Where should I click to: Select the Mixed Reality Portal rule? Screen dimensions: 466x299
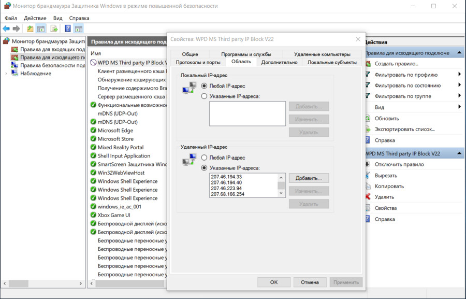120,147
